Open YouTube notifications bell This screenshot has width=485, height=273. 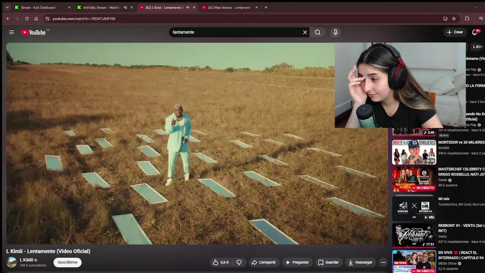pos(475,32)
